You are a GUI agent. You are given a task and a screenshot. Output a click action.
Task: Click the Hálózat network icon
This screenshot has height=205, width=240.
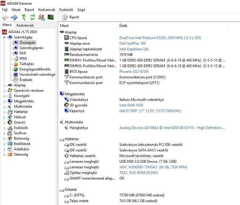10,117
